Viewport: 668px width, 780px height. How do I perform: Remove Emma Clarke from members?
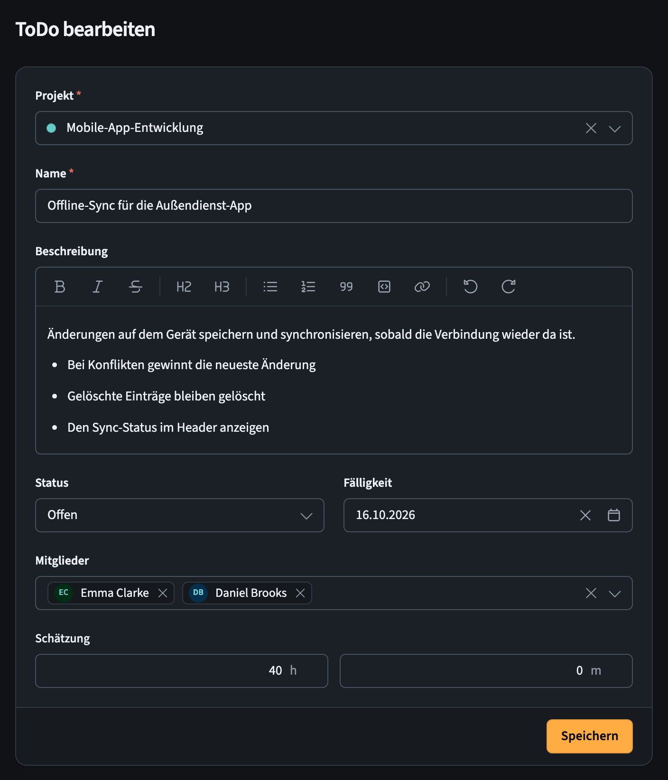(x=163, y=593)
